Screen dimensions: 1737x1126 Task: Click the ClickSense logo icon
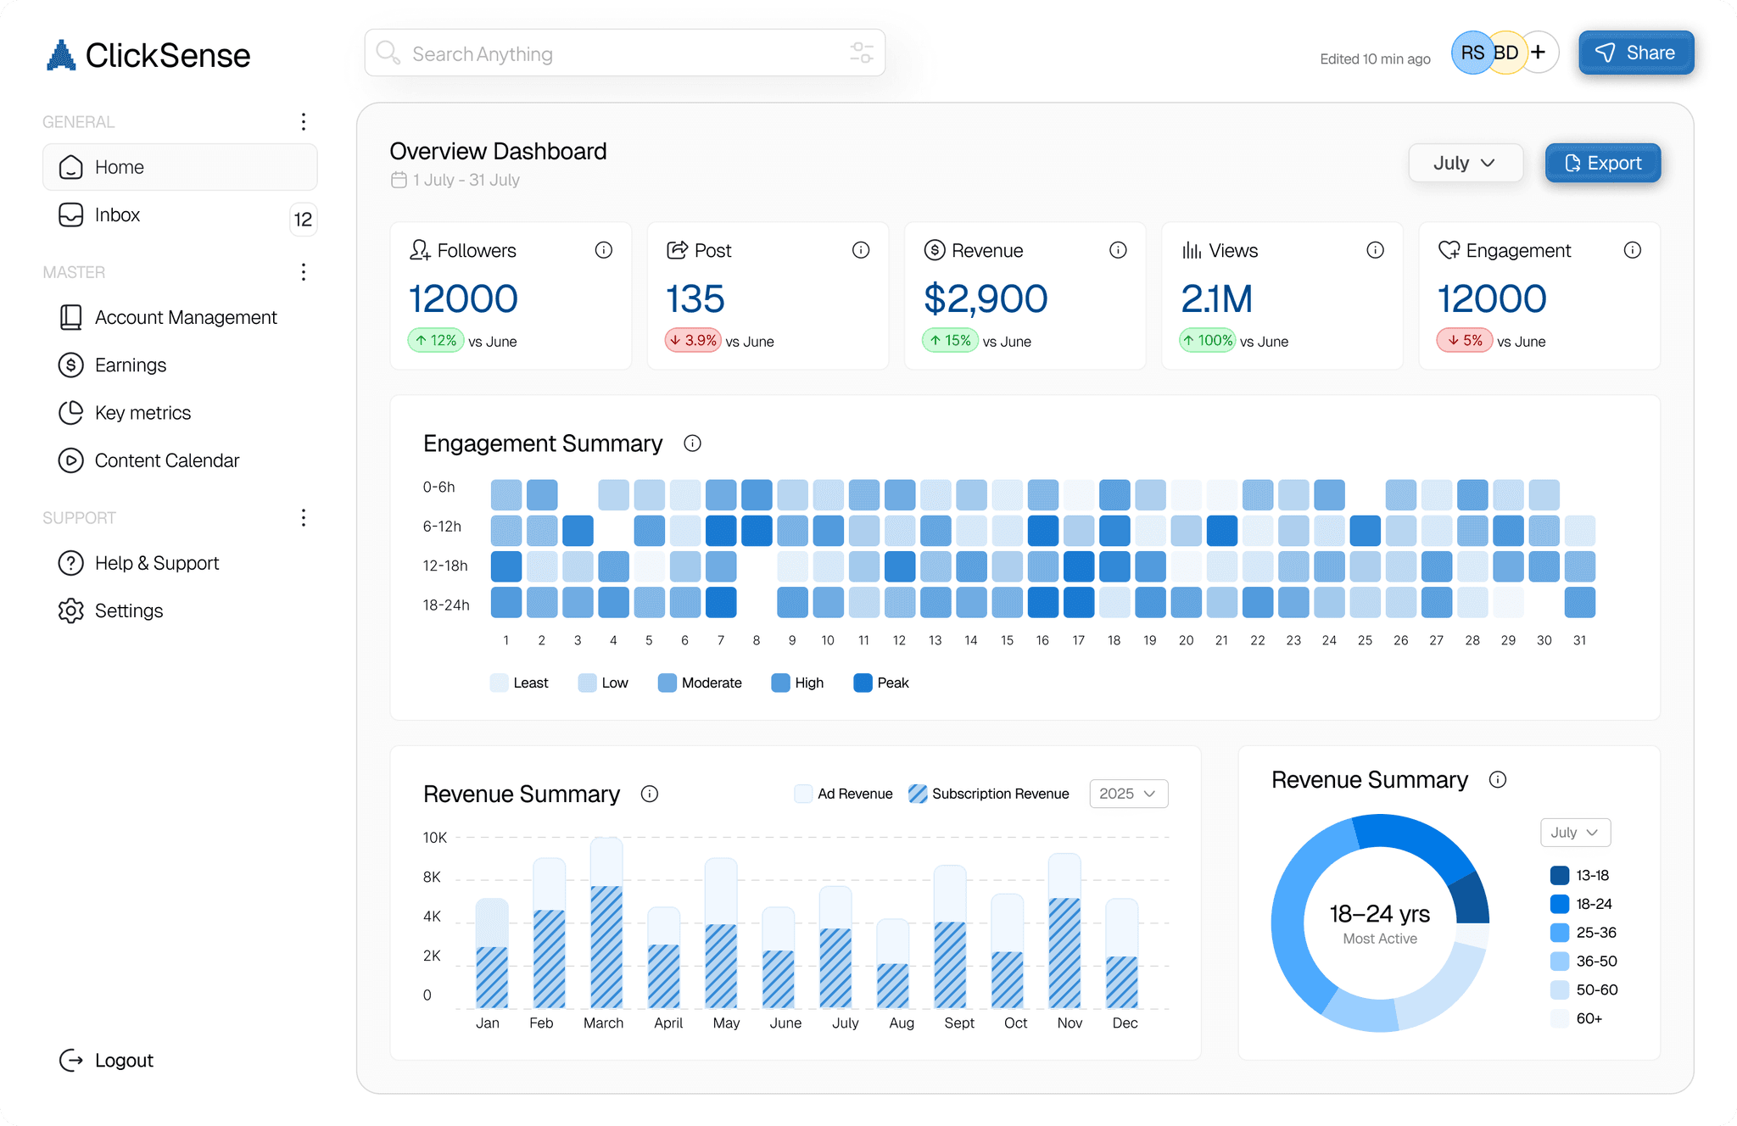coord(61,55)
